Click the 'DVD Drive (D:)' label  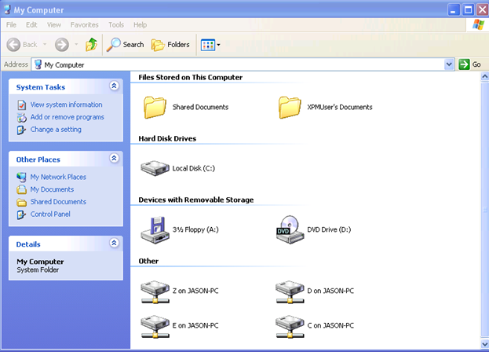(329, 229)
